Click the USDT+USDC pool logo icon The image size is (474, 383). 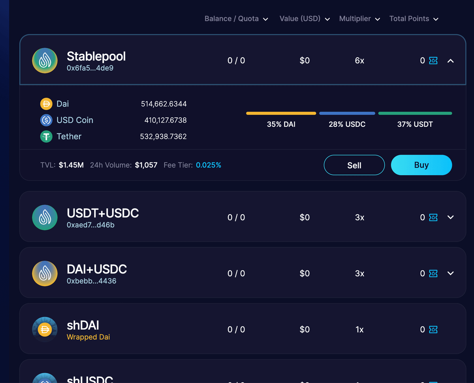click(45, 217)
